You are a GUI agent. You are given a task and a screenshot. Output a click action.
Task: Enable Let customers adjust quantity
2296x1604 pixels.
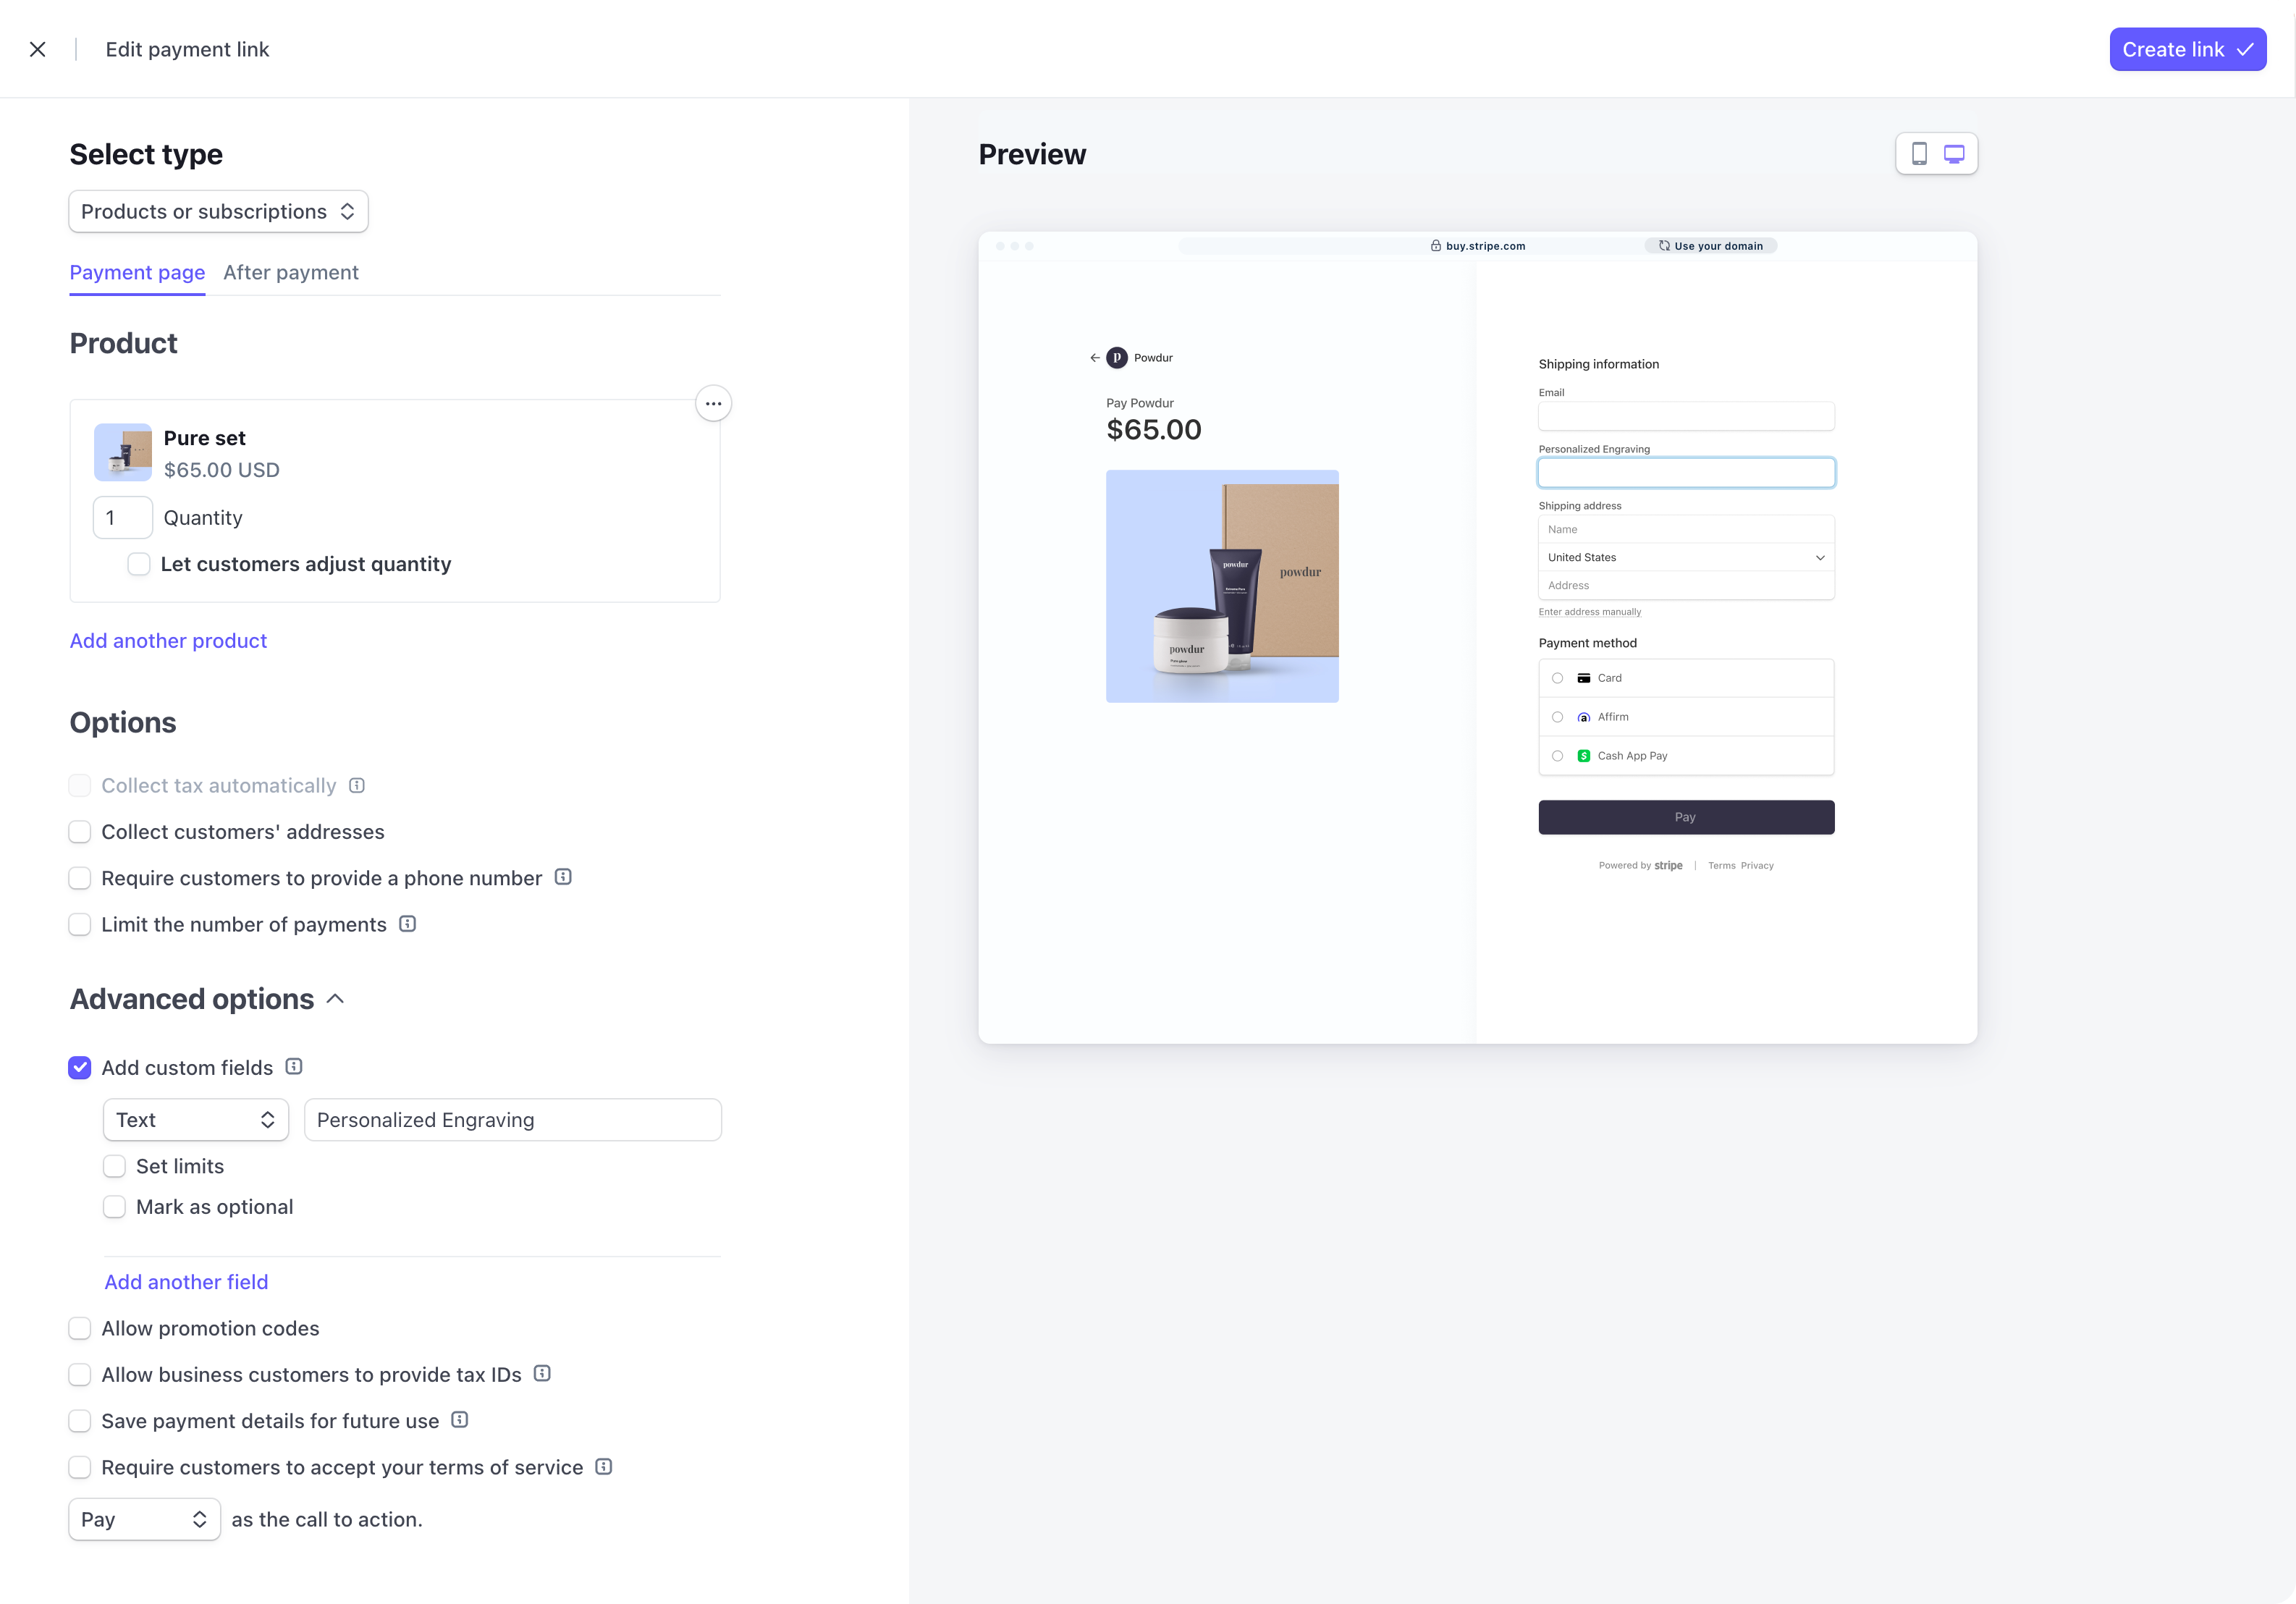[139, 564]
